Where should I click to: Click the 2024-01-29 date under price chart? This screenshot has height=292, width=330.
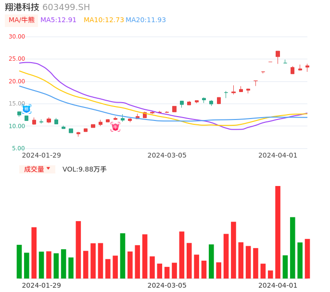coord(41,155)
